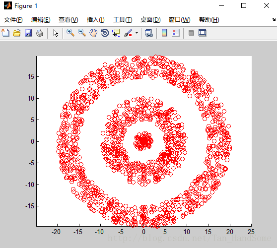Screen dimensions: 277x248
Task: Toggle the Data Cursor tool
Action: (x=116, y=33)
